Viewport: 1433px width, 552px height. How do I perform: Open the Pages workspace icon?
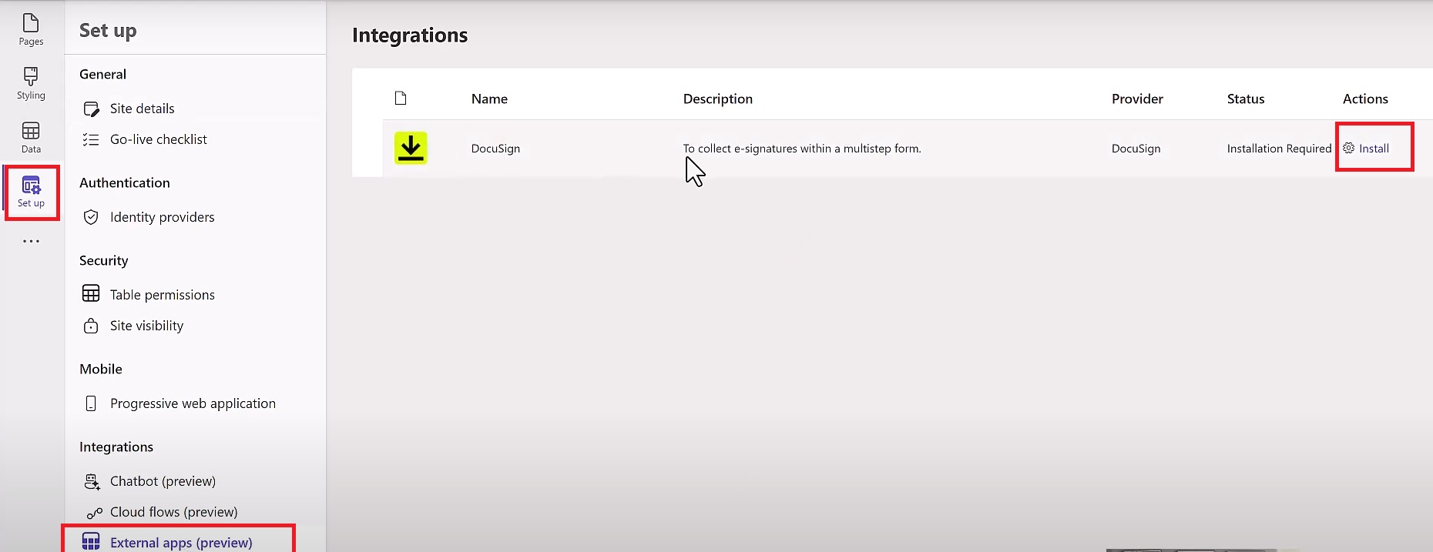click(31, 29)
